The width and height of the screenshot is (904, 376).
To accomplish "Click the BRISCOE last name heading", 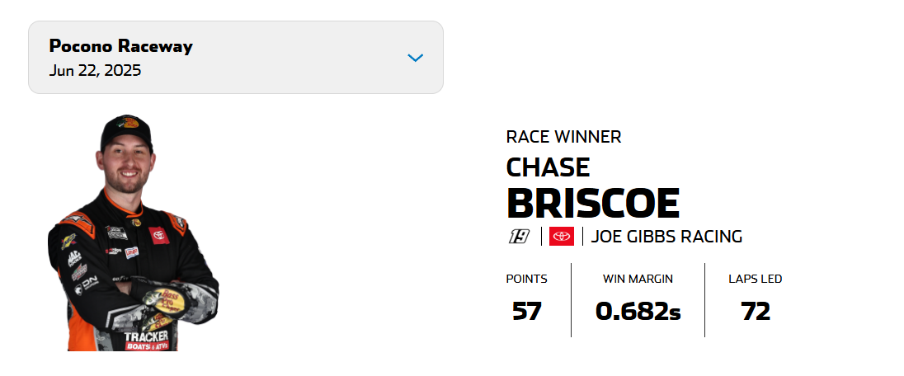I will [593, 203].
